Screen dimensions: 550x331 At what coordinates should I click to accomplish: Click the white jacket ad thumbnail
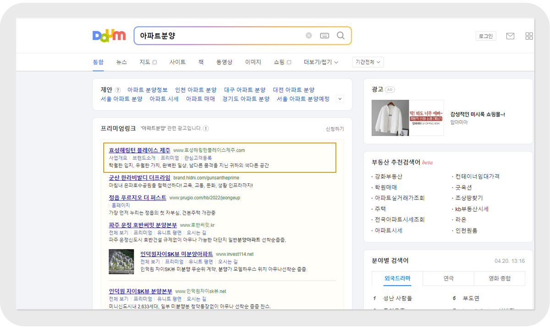coord(390,118)
